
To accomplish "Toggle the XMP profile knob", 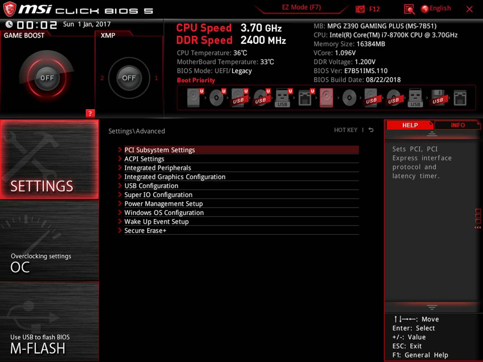I will tap(129, 78).
